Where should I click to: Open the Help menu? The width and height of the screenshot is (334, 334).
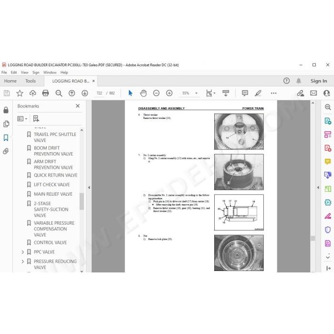pos(64,73)
